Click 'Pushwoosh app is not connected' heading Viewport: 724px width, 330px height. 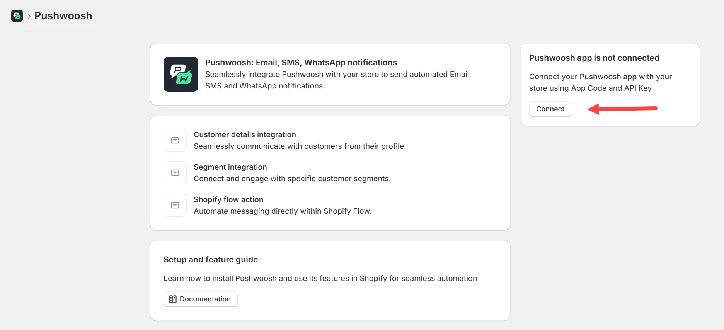coord(594,58)
